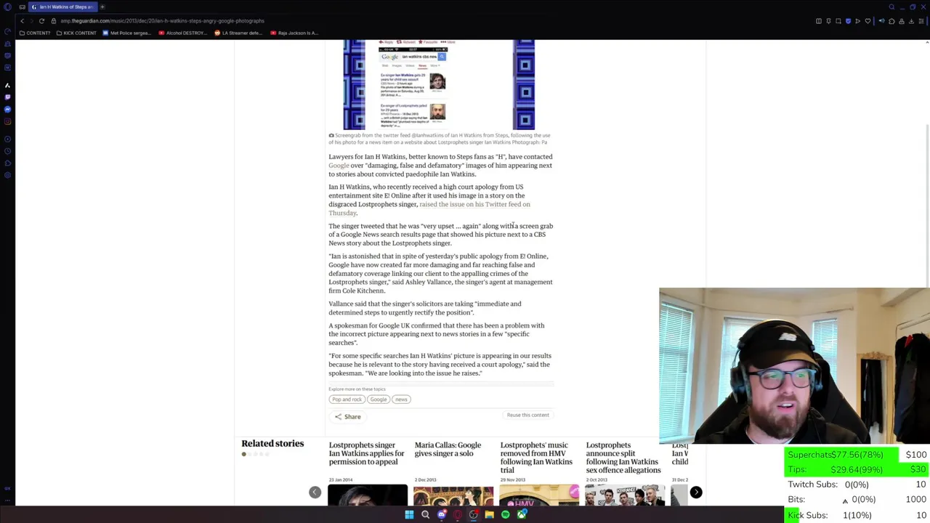Open the Raja Jackson Is A... bookmark
This screenshot has height=523, width=930.
tap(294, 33)
